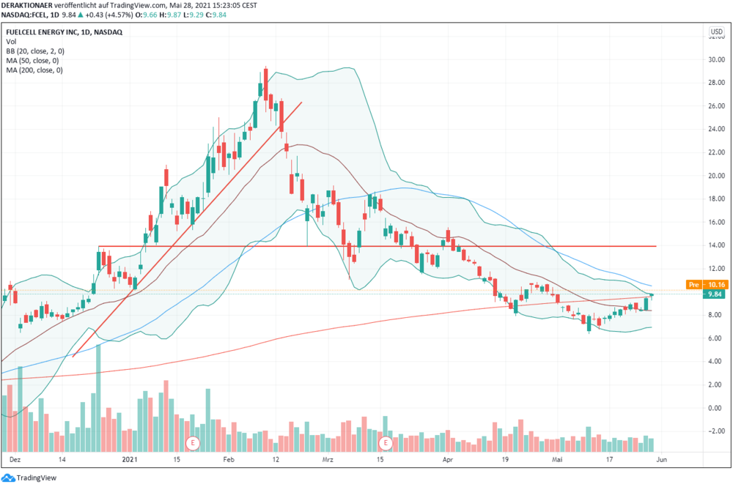Click the DERAKTIONAER publisher name

pos(26,6)
